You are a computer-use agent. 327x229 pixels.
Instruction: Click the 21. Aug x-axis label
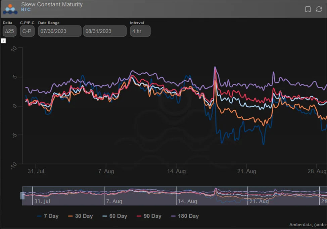tap(246, 171)
